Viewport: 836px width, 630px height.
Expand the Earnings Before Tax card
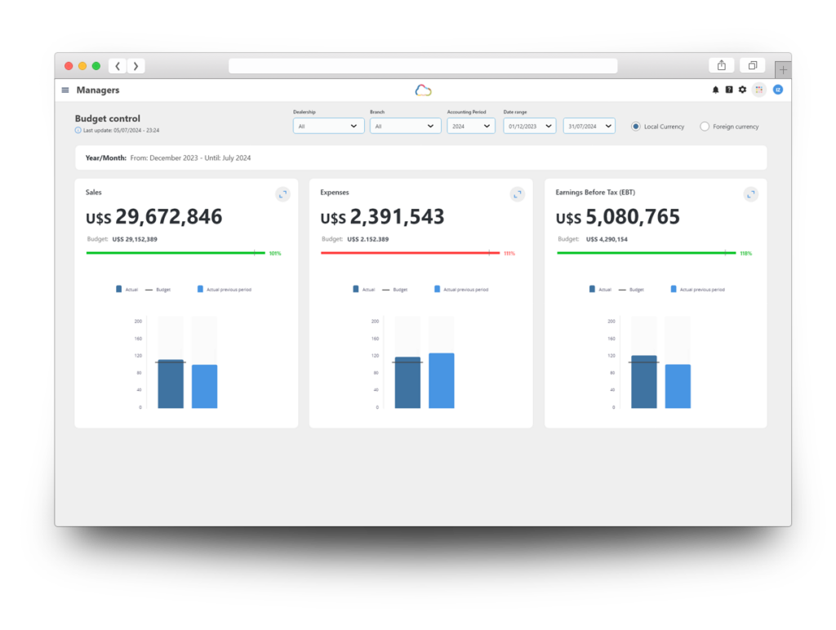coord(751,194)
